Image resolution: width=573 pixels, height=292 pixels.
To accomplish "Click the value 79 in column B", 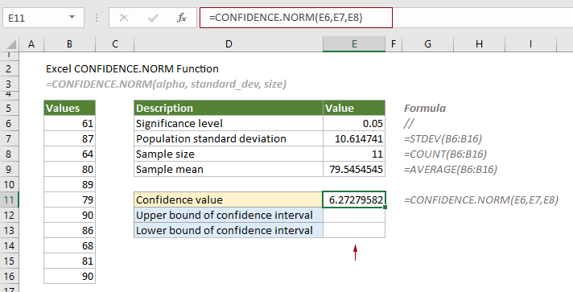I will (x=69, y=200).
